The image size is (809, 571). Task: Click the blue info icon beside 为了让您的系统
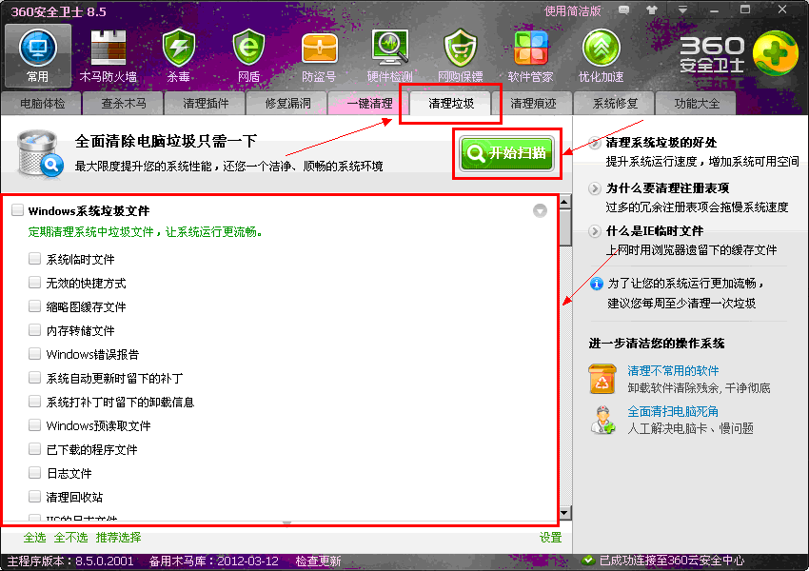(x=597, y=284)
